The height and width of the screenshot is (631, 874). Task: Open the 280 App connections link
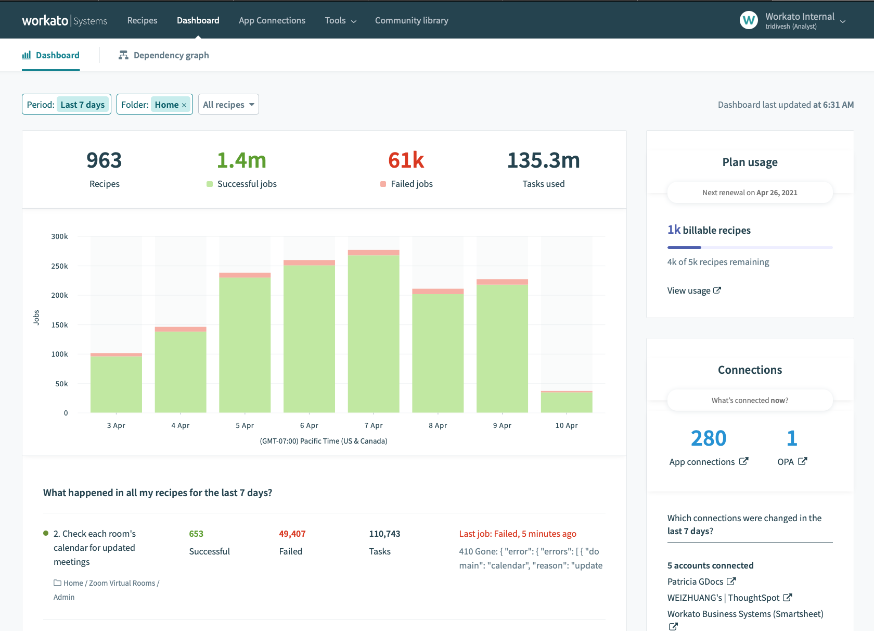click(709, 447)
